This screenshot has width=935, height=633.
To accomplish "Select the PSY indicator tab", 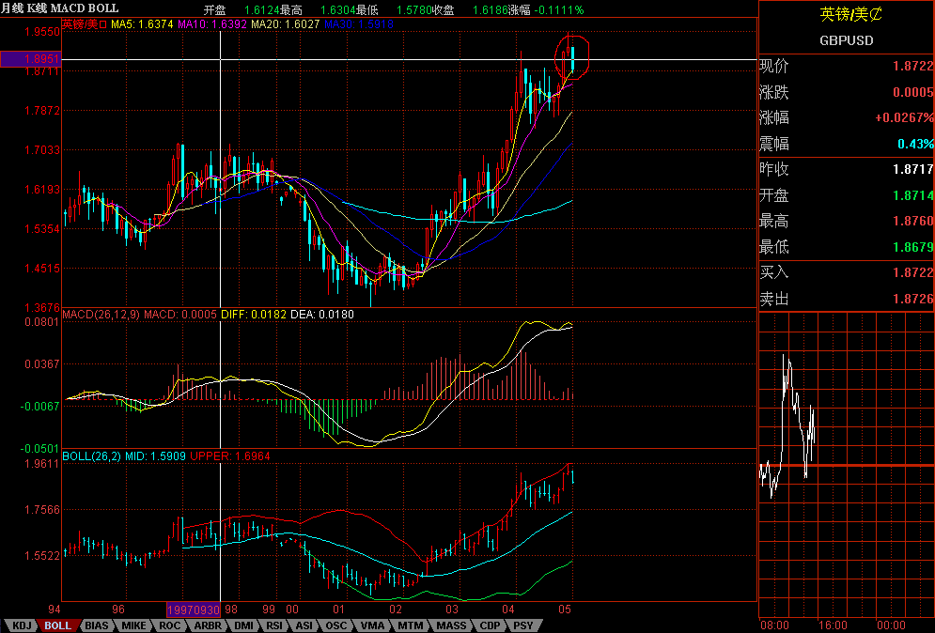I will pyautogui.click(x=523, y=625).
